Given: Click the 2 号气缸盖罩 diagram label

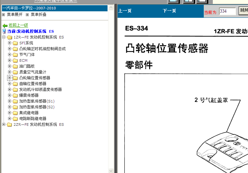Looking at the screenshot, I should click(x=211, y=100).
